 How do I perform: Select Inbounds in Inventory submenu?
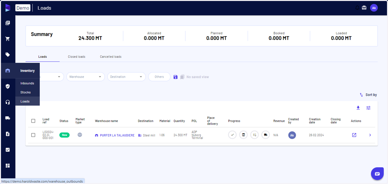pos(27,83)
